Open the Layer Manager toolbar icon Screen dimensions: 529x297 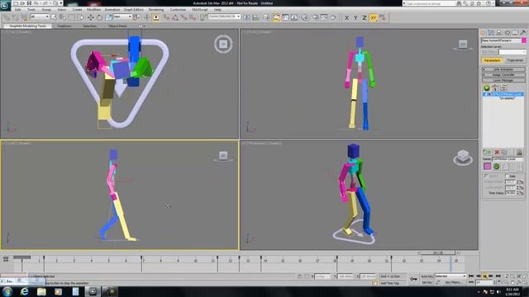click(x=267, y=17)
